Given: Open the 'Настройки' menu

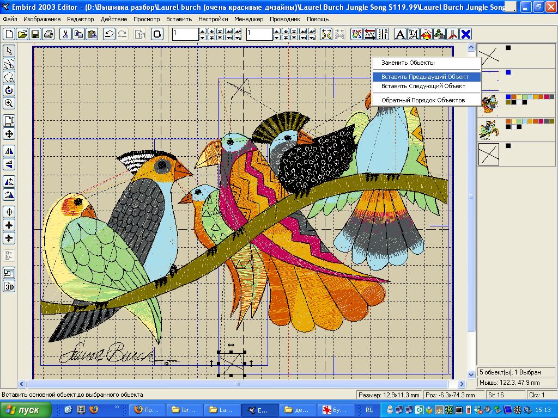Looking at the screenshot, I should 213,19.
